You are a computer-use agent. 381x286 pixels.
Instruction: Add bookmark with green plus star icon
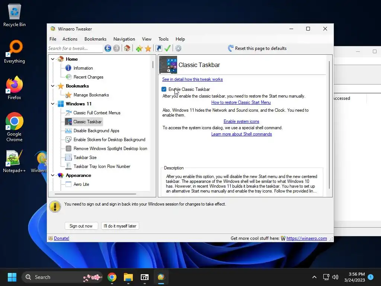pyautogui.click(x=139, y=48)
